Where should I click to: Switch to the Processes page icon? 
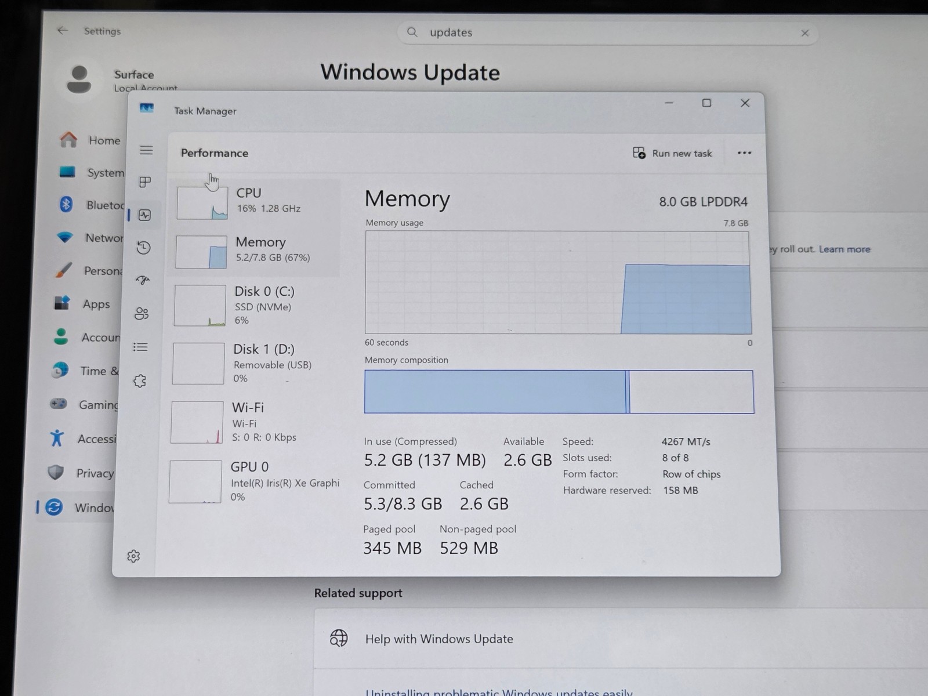coord(145,182)
